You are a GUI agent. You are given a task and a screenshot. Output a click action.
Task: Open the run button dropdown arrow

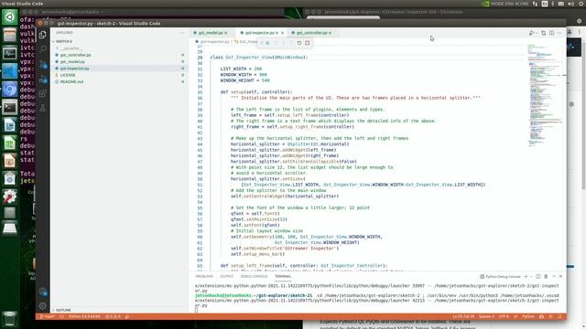click(x=537, y=33)
